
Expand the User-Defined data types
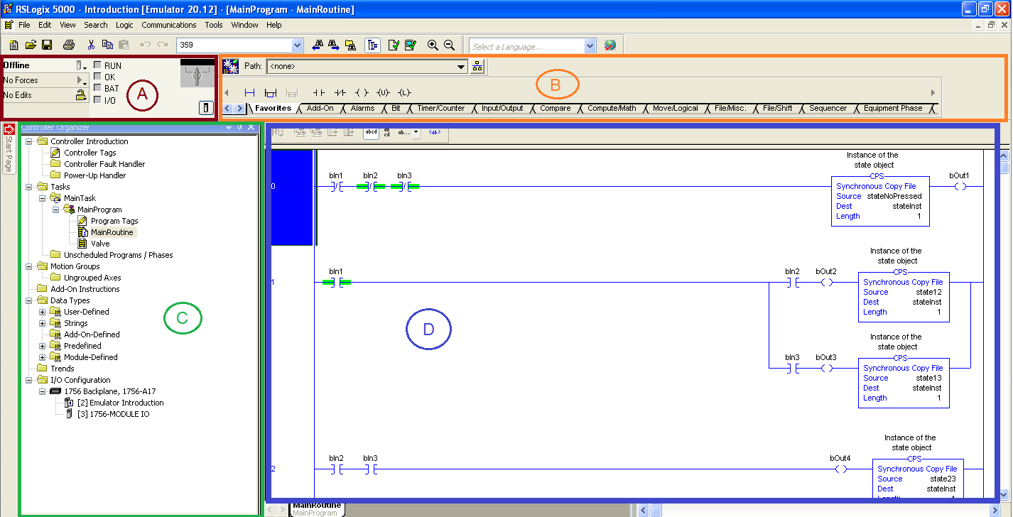pyautogui.click(x=43, y=312)
